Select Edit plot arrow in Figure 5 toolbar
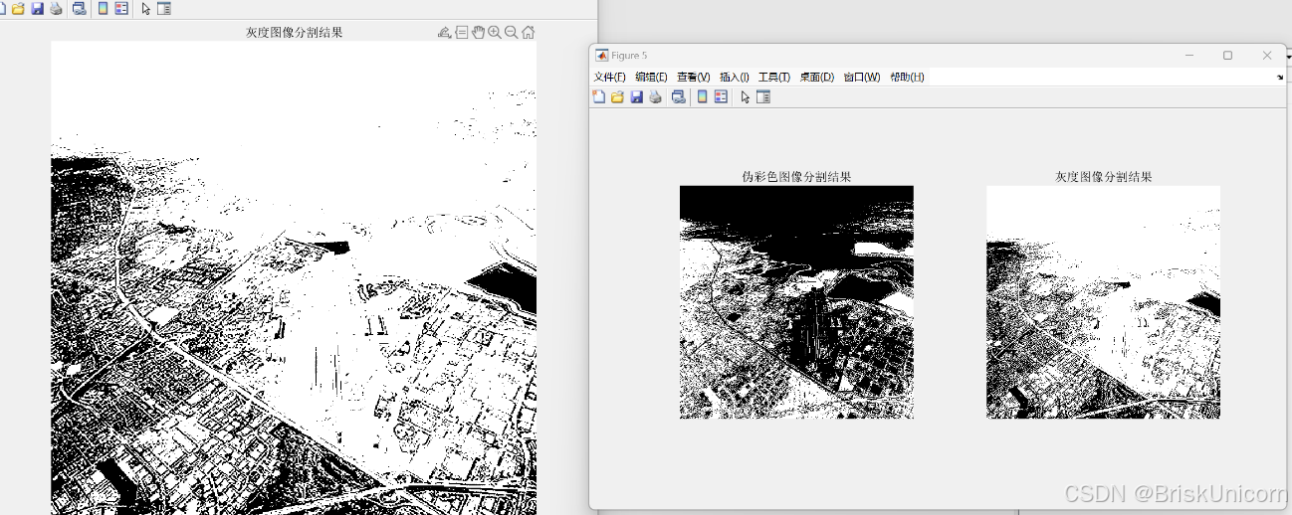This screenshot has width=1292, height=515. [x=746, y=96]
